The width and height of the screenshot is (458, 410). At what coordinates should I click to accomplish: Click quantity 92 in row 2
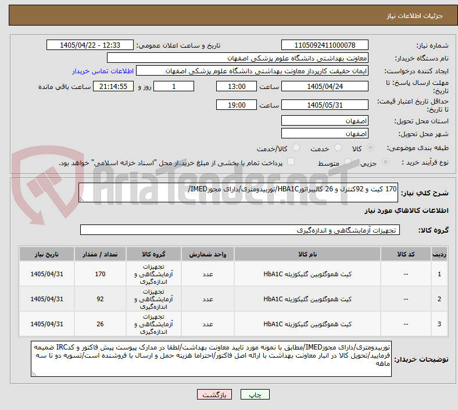tap(100, 299)
